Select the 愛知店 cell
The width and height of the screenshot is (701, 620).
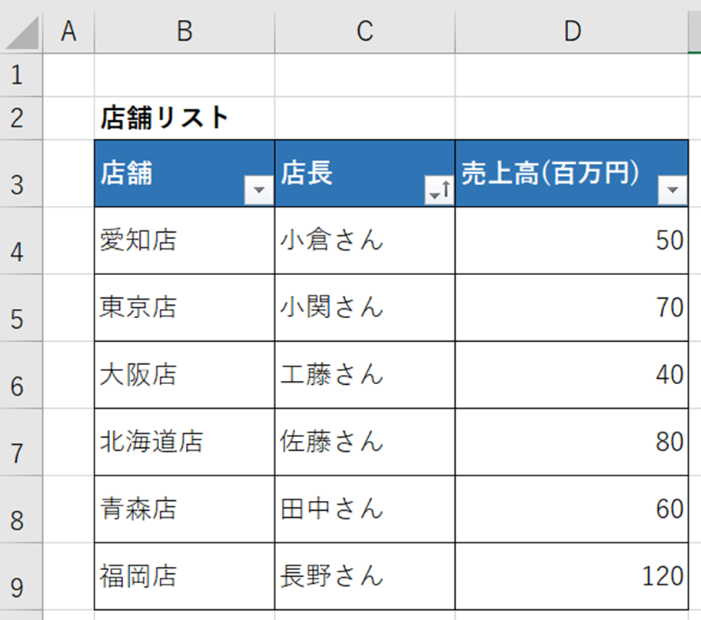point(184,240)
